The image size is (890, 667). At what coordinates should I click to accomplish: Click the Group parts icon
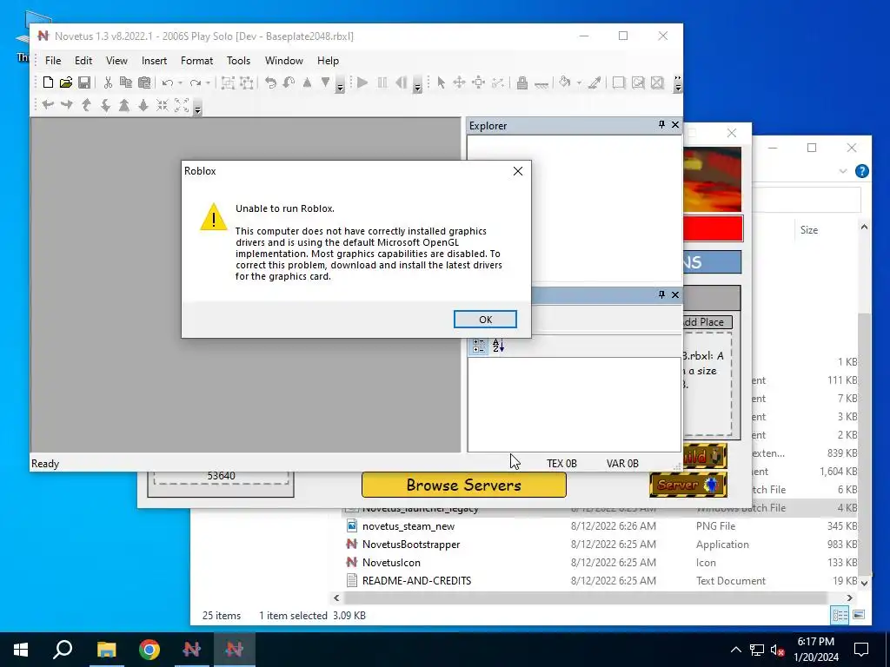tap(228, 83)
